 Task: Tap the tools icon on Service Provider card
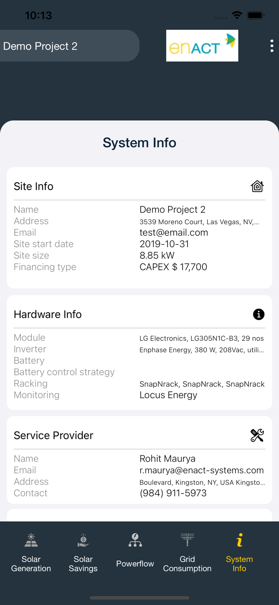coord(257,435)
